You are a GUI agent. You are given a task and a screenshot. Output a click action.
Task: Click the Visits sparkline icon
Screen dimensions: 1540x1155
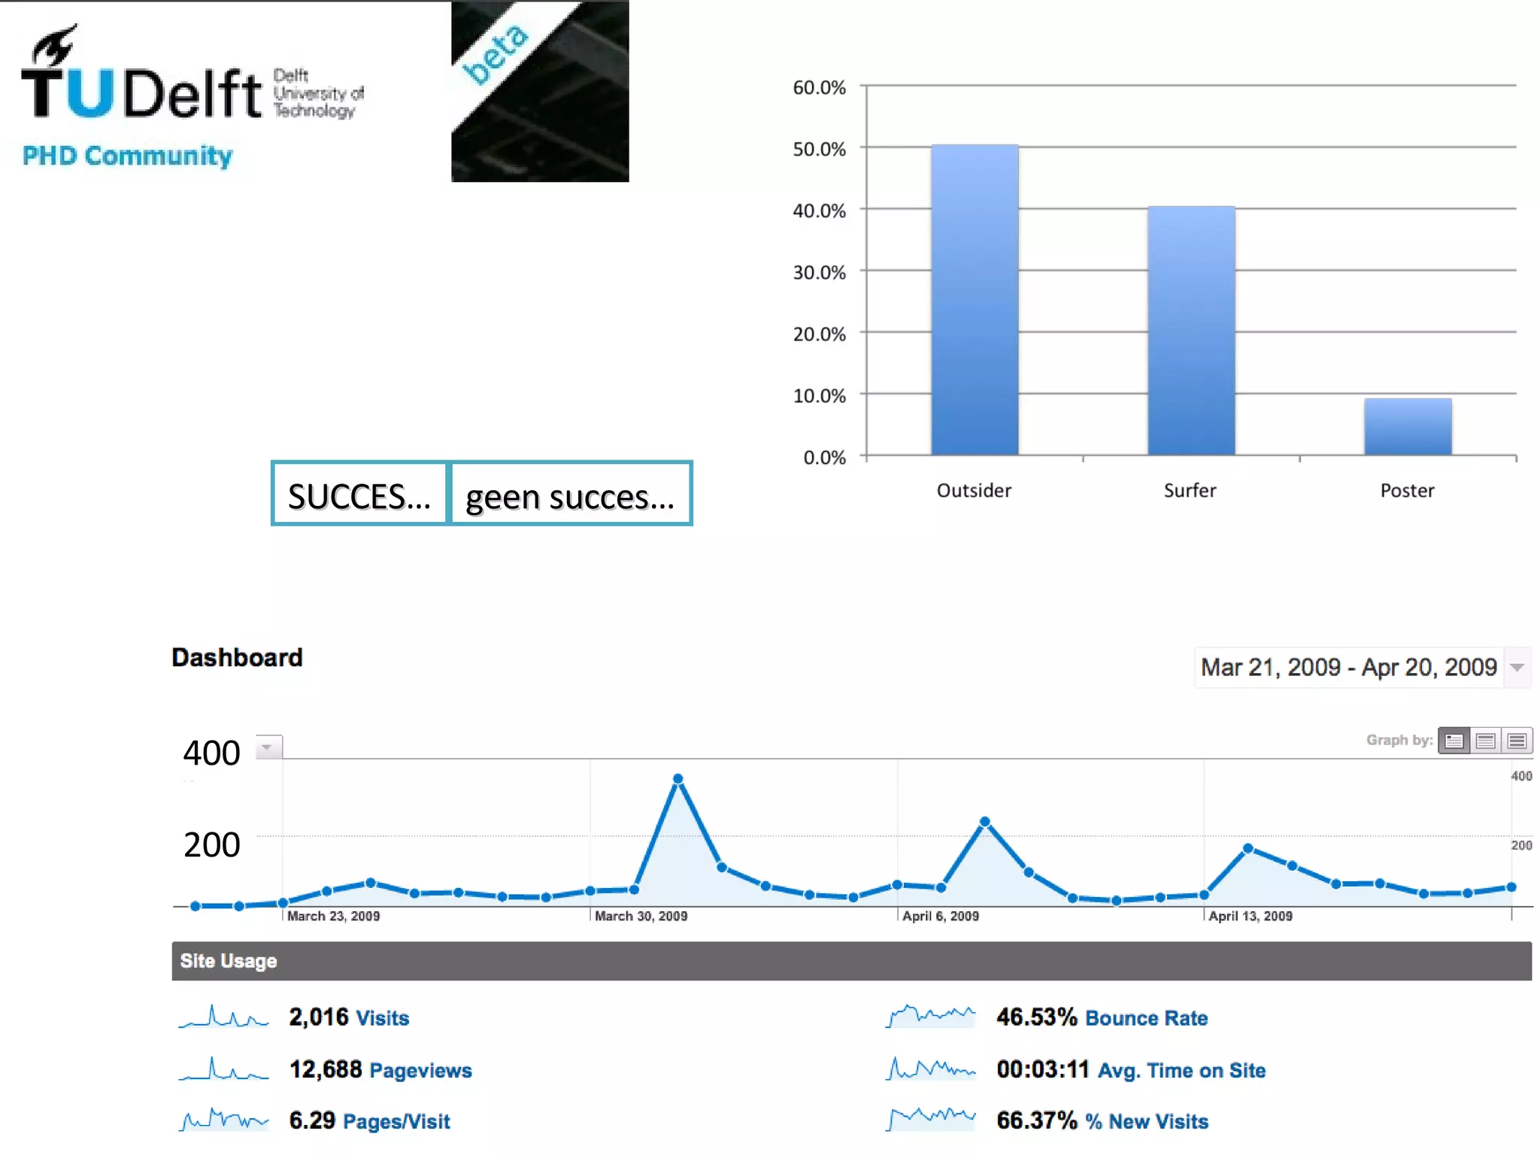coord(223,1017)
